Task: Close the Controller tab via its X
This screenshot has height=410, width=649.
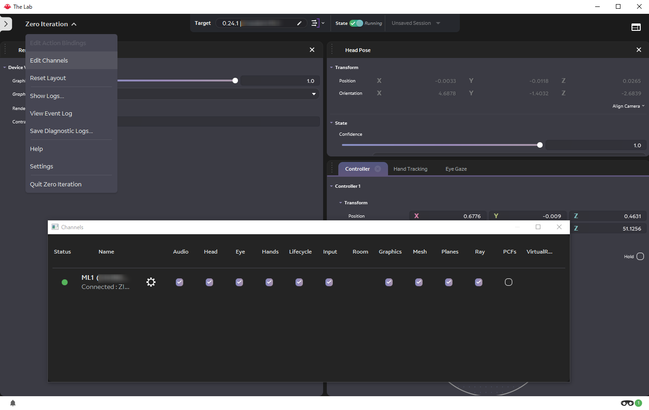Action: tap(378, 169)
